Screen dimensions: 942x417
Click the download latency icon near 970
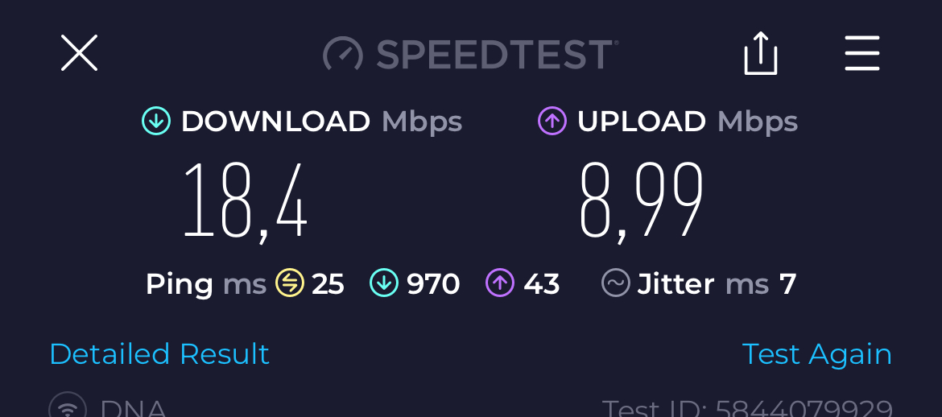(384, 283)
